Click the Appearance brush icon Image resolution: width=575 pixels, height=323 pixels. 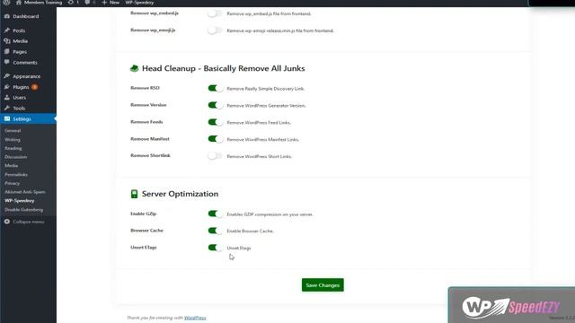pyautogui.click(x=7, y=76)
